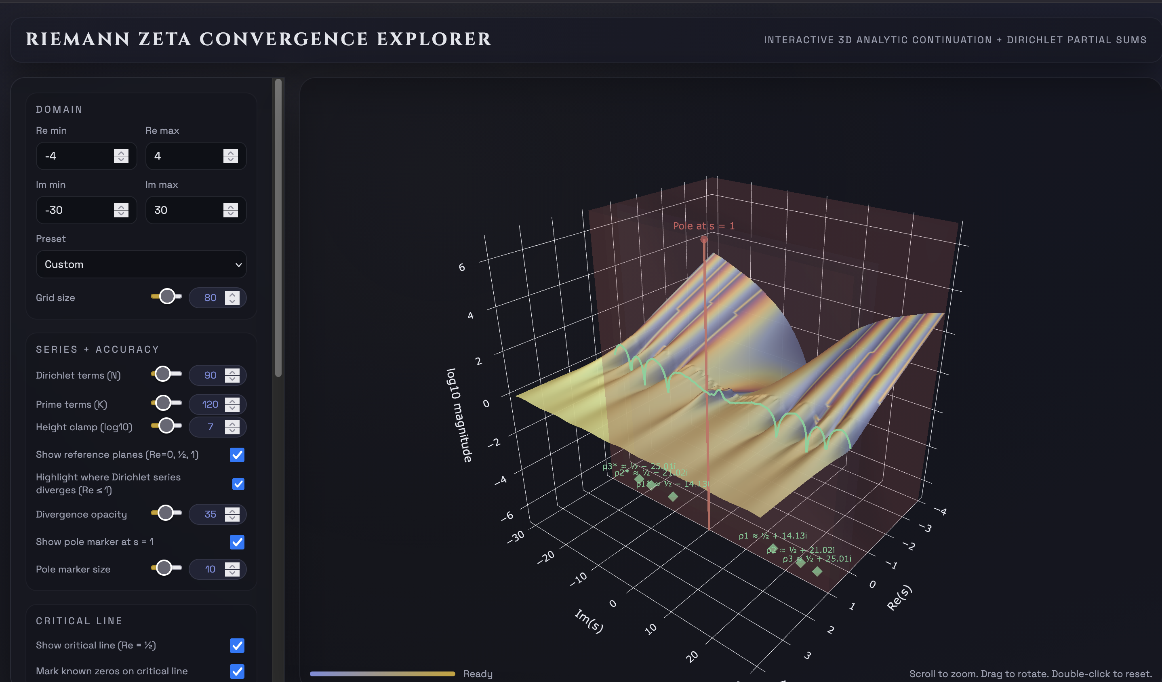Image resolution: width=1162 pixels, height=682 pixels.
Task: Click the Pole marker size slider
Action: click(x=164, y=568)
